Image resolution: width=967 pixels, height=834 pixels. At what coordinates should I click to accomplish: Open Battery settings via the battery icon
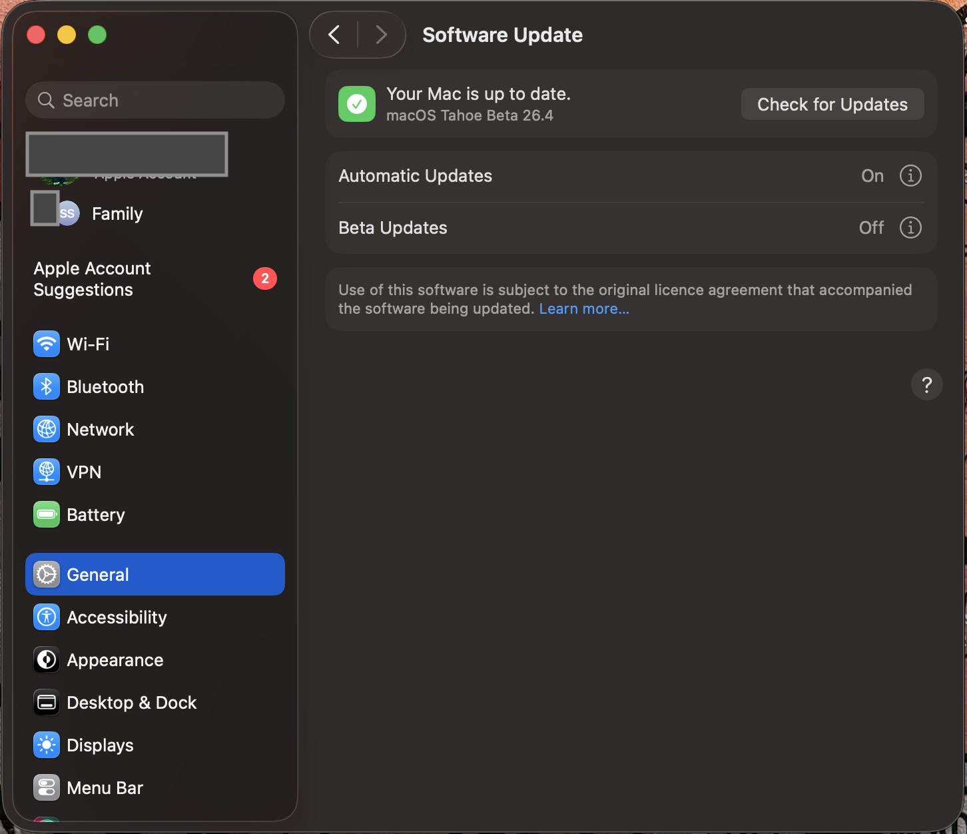pyautogui.click(x=46, y=514)
